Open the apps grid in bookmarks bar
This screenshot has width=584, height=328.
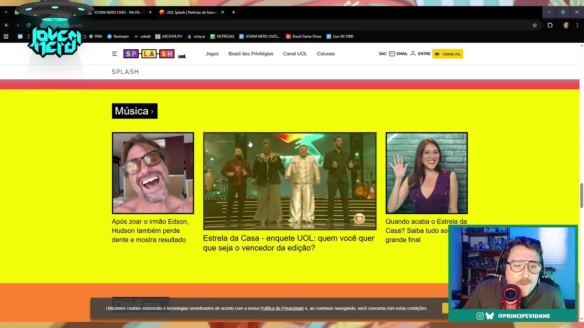[x=6, y=36]
